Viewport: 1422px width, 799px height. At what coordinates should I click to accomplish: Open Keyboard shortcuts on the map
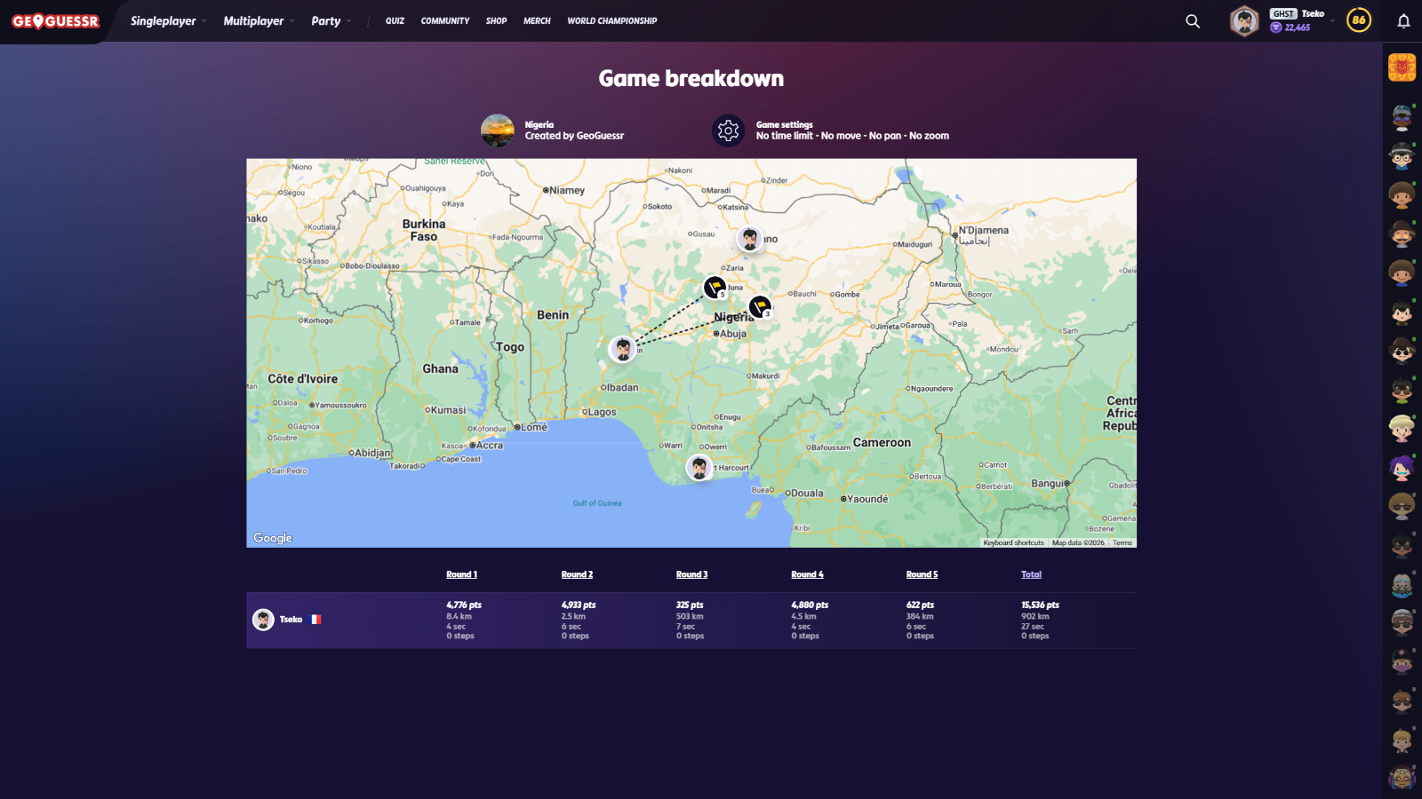1013,542
